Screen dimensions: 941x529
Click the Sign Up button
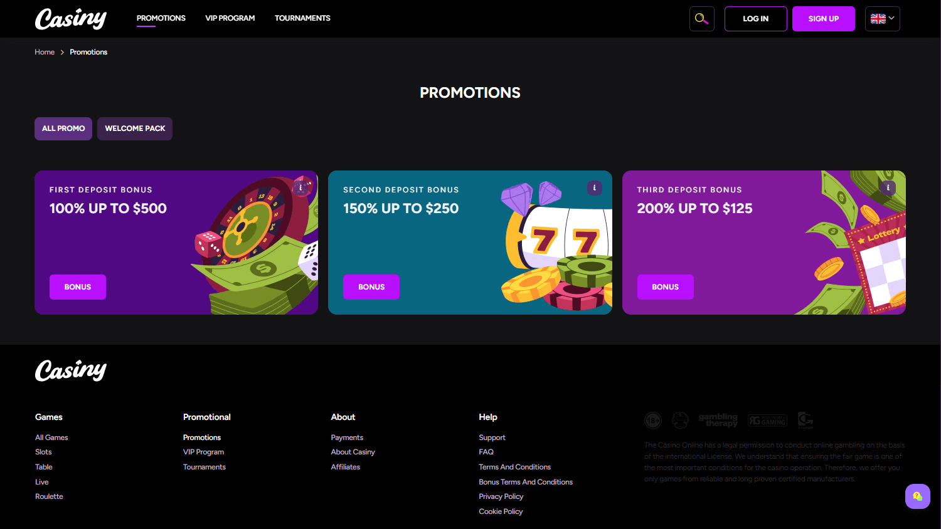click(824, 19)
